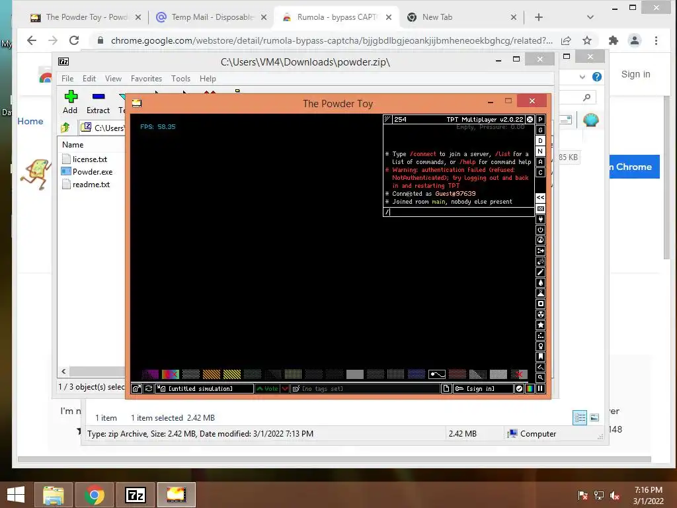Click the multiplayer chat input field
Screen dimensions: 677x508
click(459, 212)
